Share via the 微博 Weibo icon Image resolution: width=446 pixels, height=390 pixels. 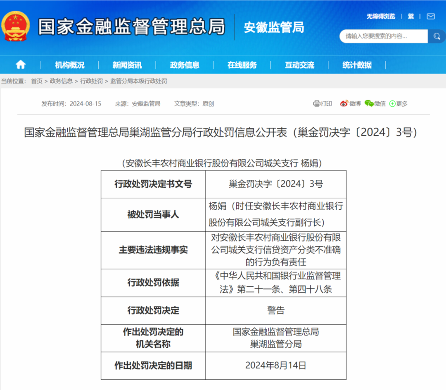coord(344,103)
